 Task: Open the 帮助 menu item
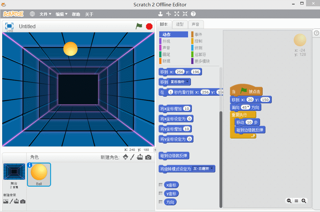click(76, 14)
